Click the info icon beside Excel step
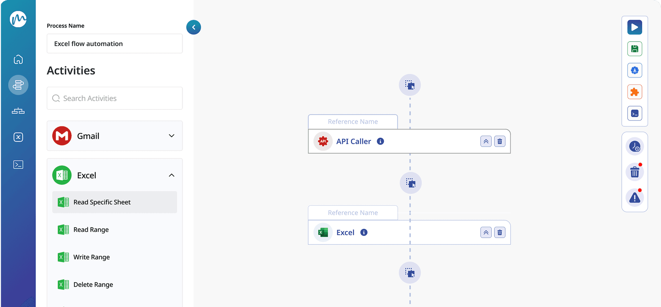The image size is (661, 307). click(x=364, y=232)
